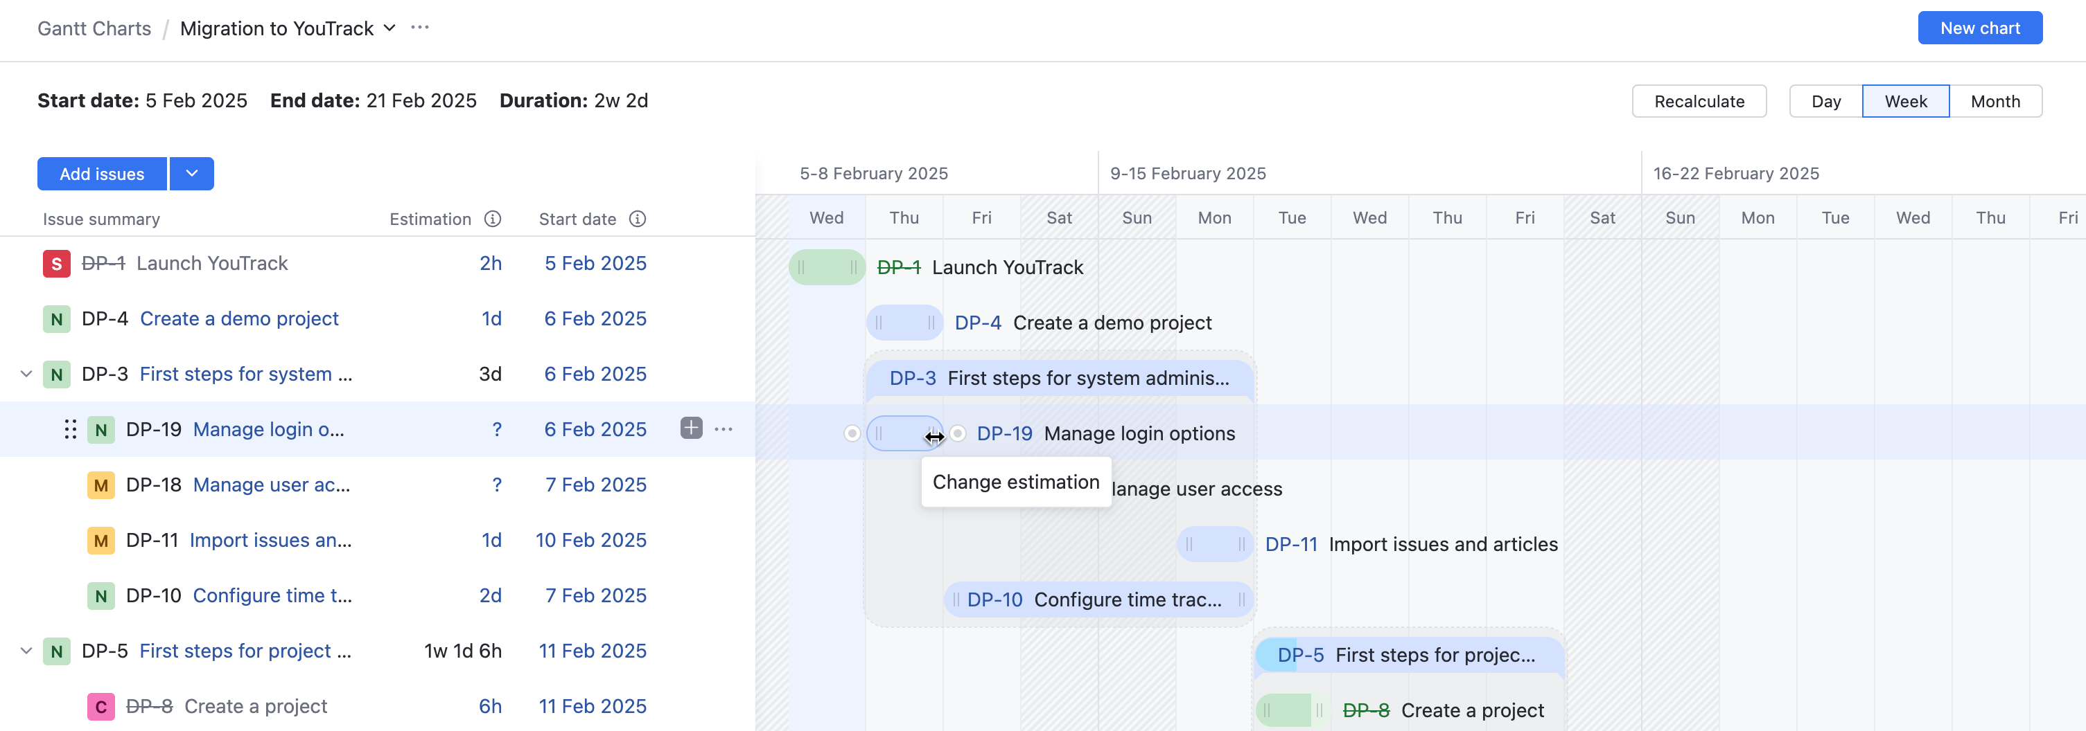
Task: Click the N state icon for DP-5
Action: pos(56,652)
